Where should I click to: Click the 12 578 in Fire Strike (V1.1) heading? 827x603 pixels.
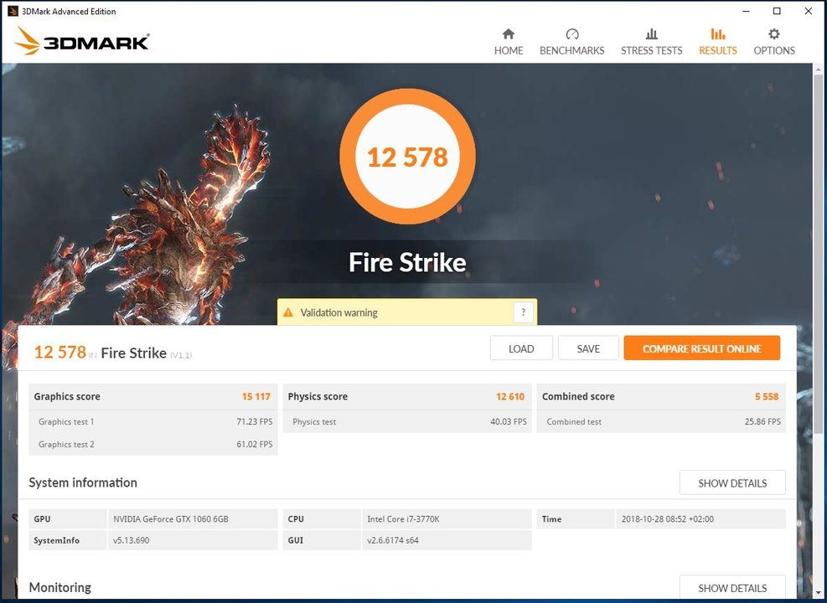[x=113, y=352]
